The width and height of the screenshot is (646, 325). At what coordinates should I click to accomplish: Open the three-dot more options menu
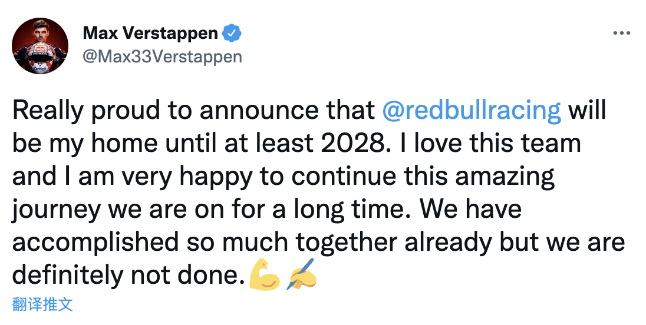622,34
